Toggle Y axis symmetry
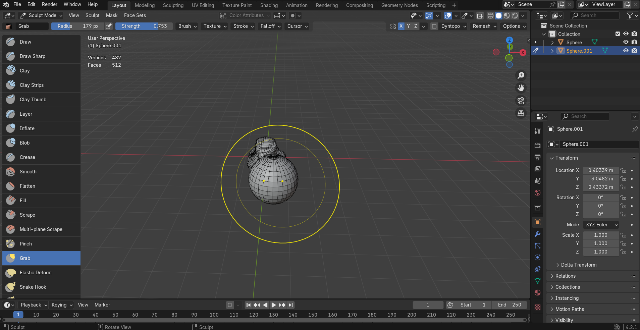This screenshot has width=640, height=330. pyautogui.click(x=408, y=26)
